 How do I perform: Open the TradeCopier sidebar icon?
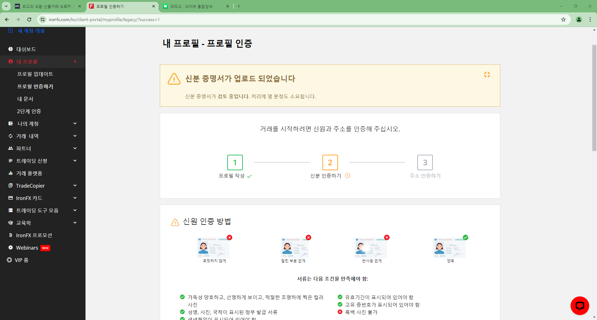pos(10,185)
